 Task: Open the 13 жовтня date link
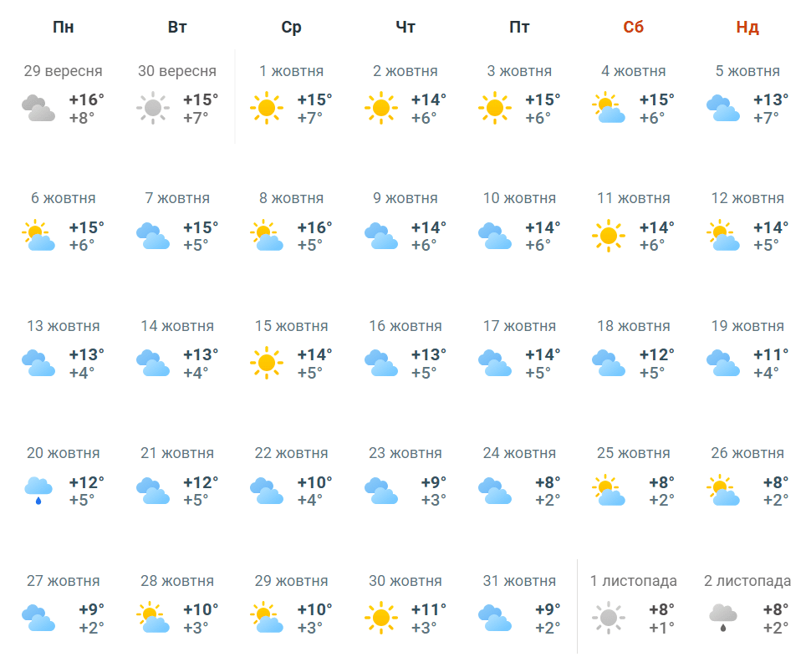(63, 326)
